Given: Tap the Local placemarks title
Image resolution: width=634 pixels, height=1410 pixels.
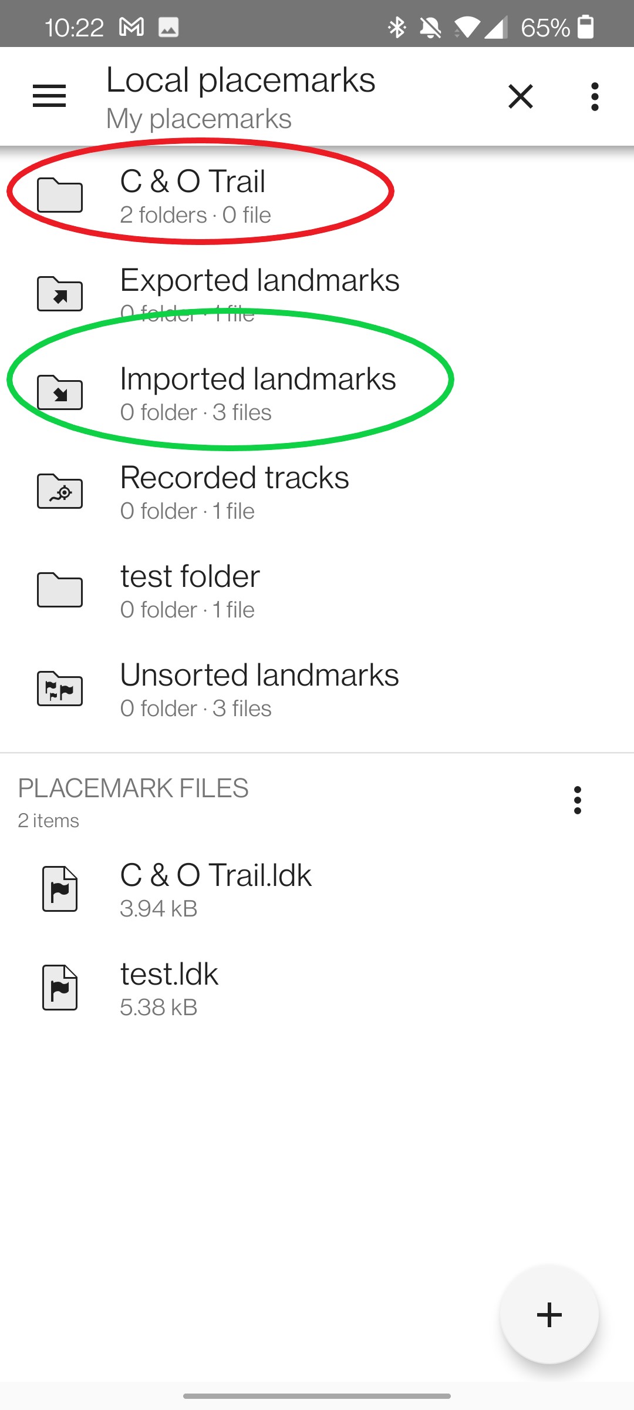Looking at the screenshot, I should click(x=241, y=80).
